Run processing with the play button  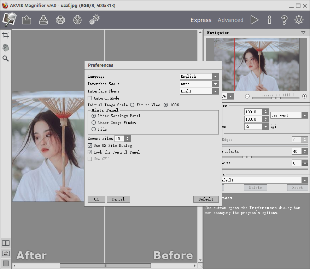(254, 20)
